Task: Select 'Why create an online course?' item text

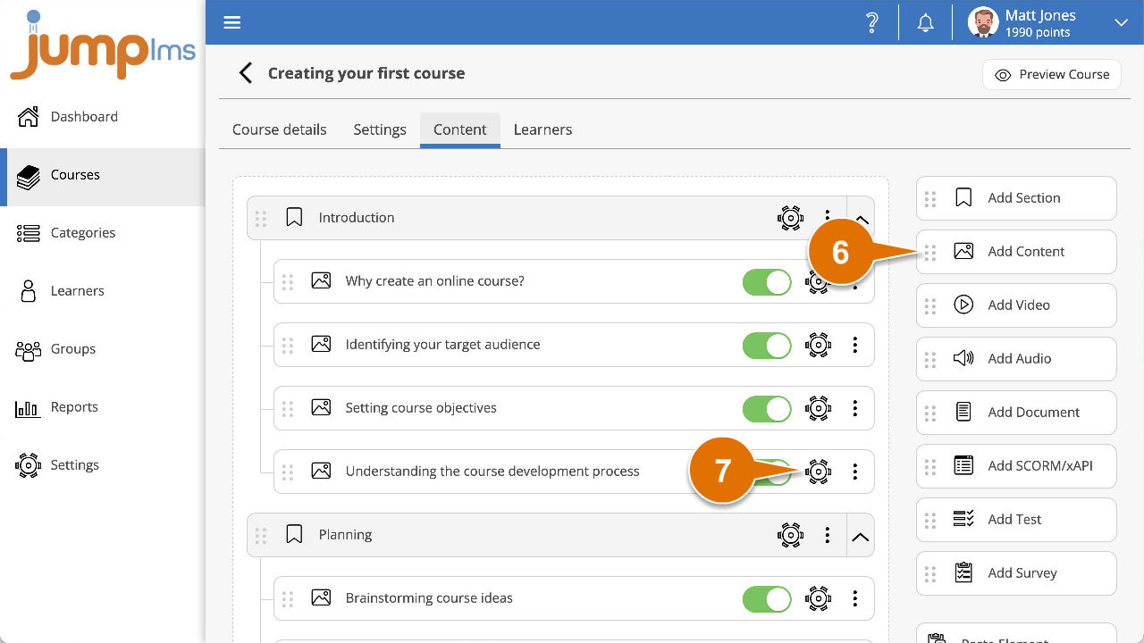Action: click(x=435, y=281)
